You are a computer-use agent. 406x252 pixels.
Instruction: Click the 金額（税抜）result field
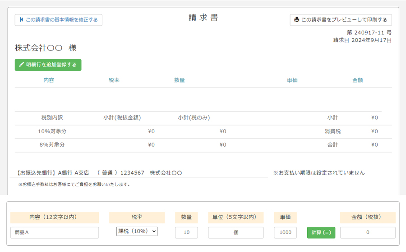pos(367,233)
